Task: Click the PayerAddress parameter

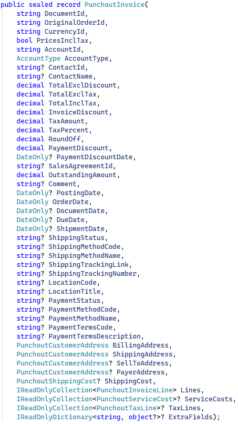Action: [140, 372]
